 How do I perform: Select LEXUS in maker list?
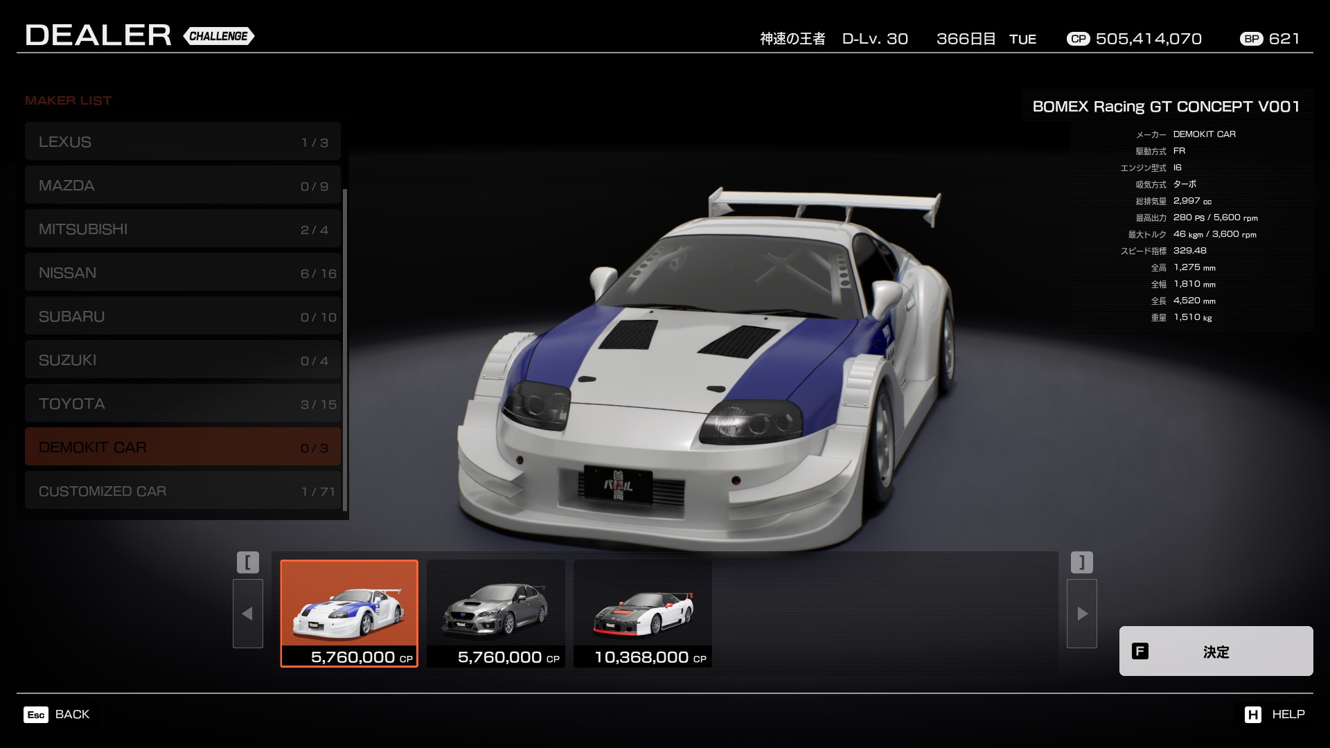(x=183, y=142)
